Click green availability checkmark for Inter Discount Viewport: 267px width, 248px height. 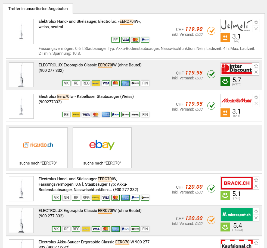click(211, 74)
